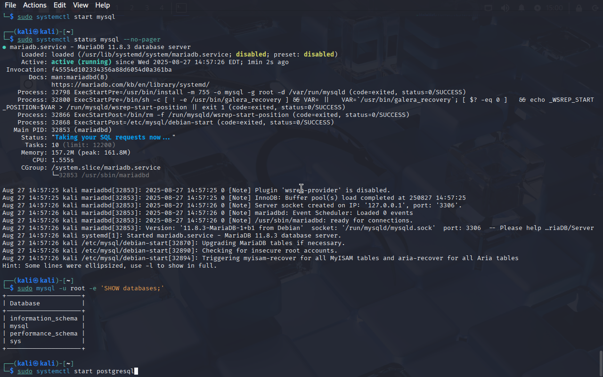Click the lock screen padlock icon
The image size is (603, 377).
point(579,8)
